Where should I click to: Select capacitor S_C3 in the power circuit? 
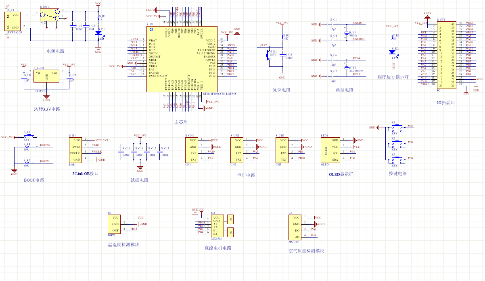coord(85,27)
